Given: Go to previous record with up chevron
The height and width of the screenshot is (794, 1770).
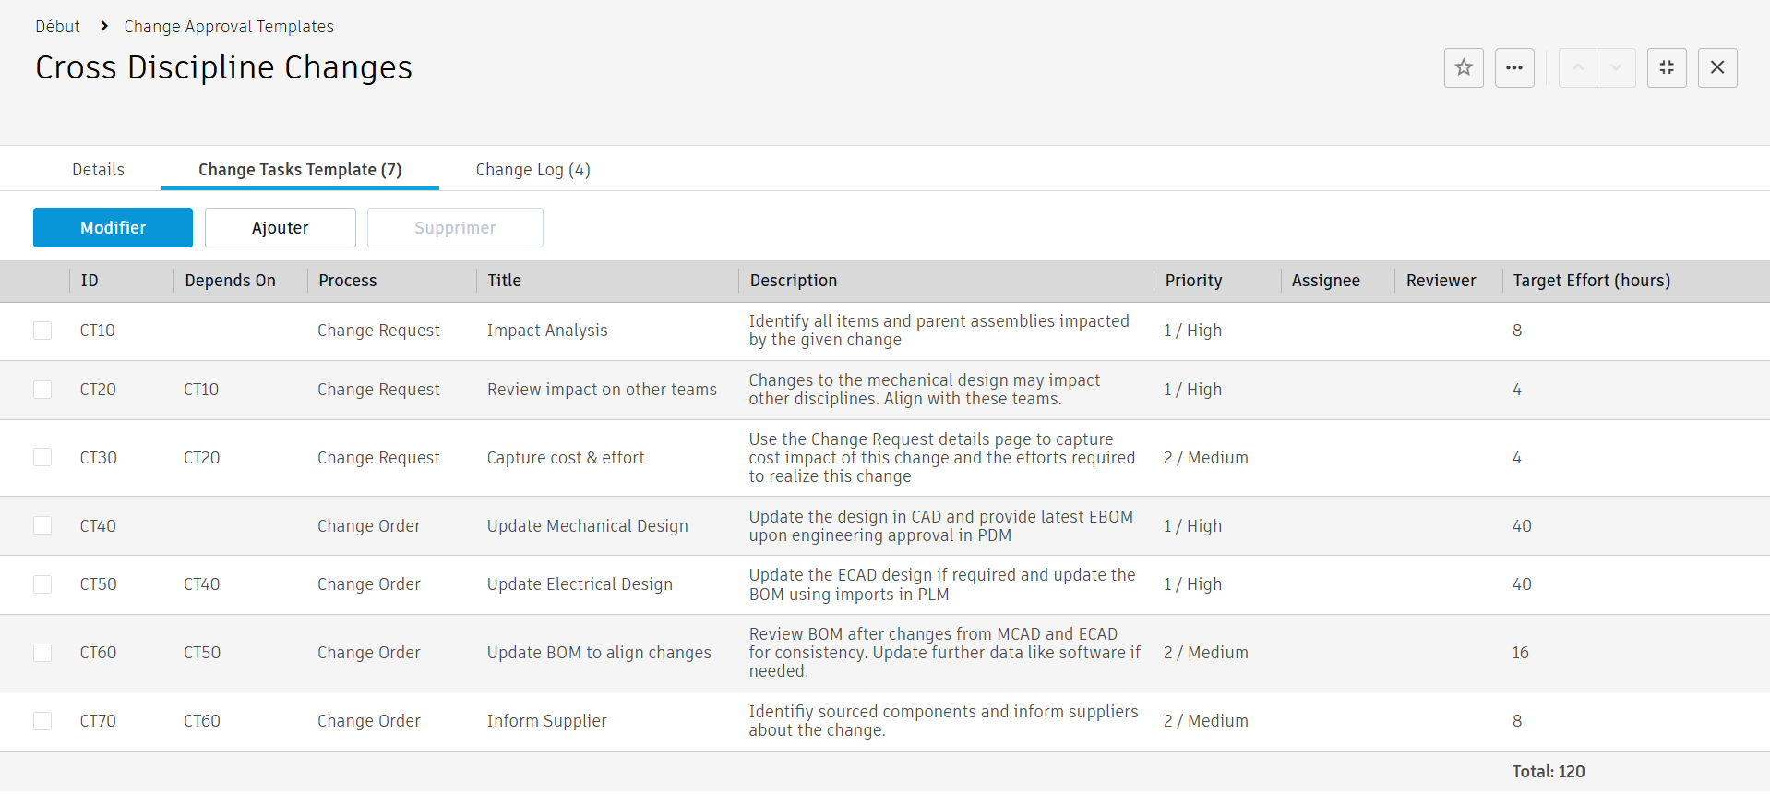Looking at the screenshot, I should [1578, 67].
